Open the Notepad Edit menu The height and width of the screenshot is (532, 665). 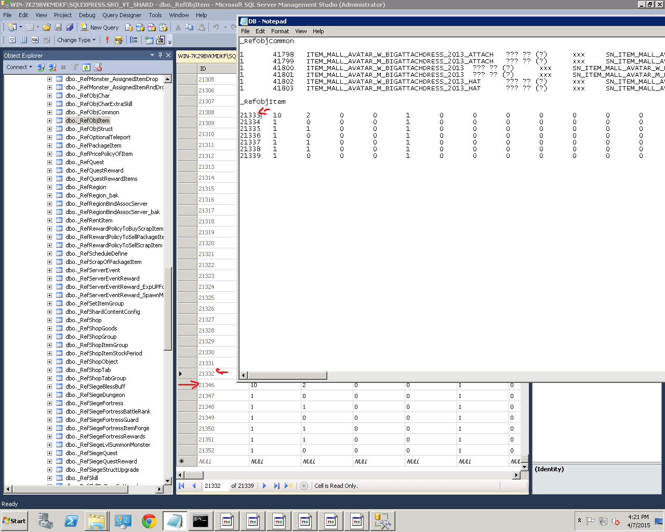tap(260, 31)
